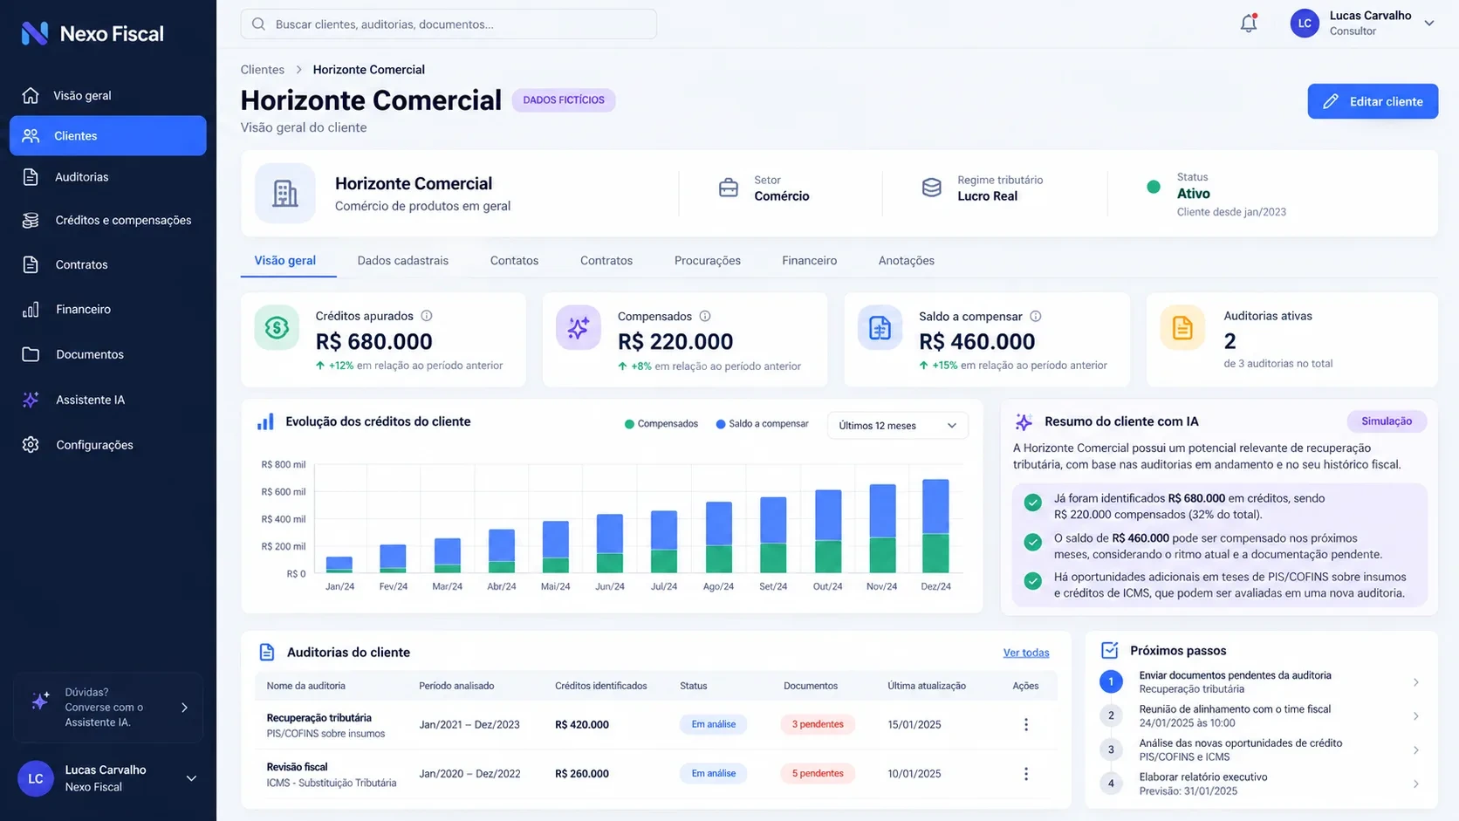
Task: Click the 3 pendentes badge
Action: 818,724
